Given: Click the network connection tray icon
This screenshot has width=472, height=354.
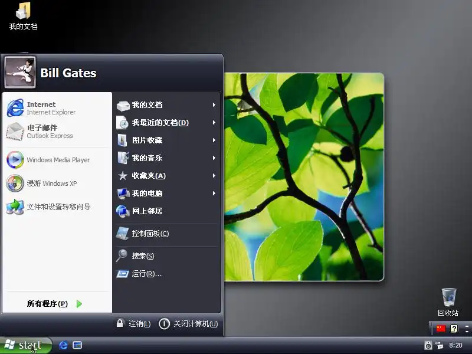Looking at the screenshot, I should pyautogui.click(x=440, y=345).
